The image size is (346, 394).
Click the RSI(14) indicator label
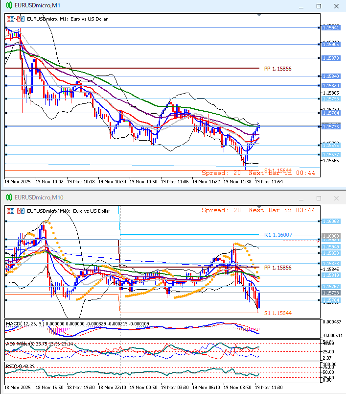(14, 367)
